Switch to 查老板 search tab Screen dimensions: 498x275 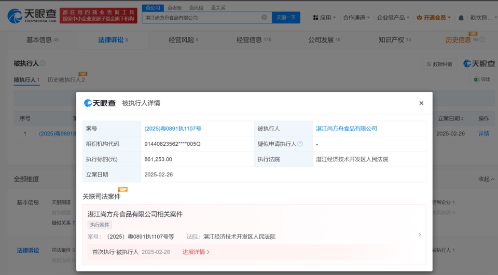pyautogui.click(x=175, y=8)
